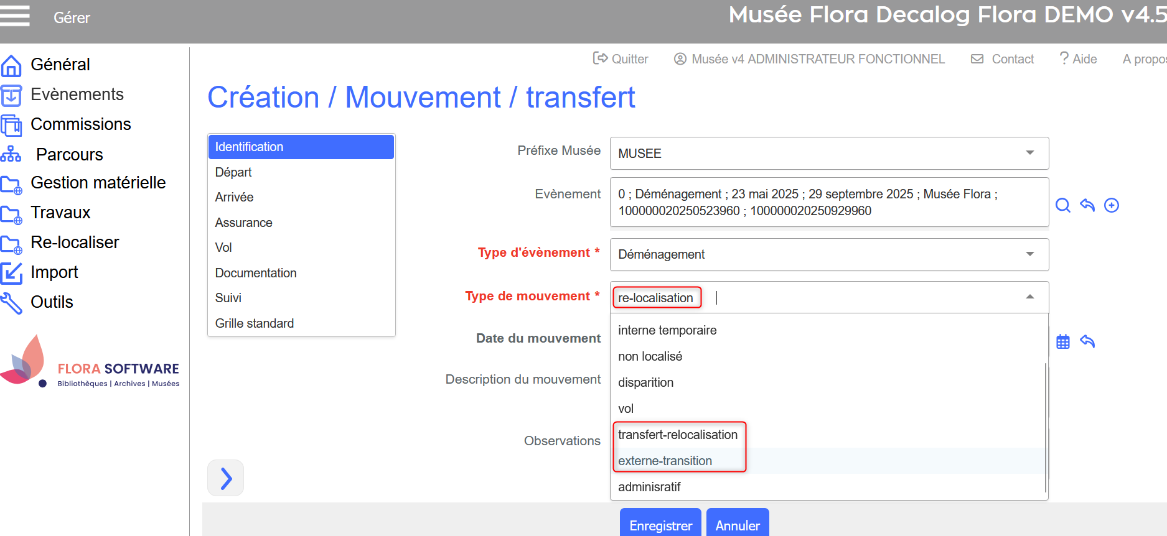Click the Enregistrer button
The image size is (1167, 536).
[x=660, y=524]
